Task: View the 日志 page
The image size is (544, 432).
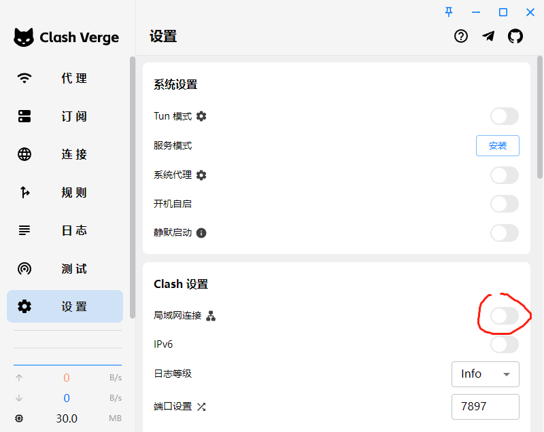Action: 65,230
